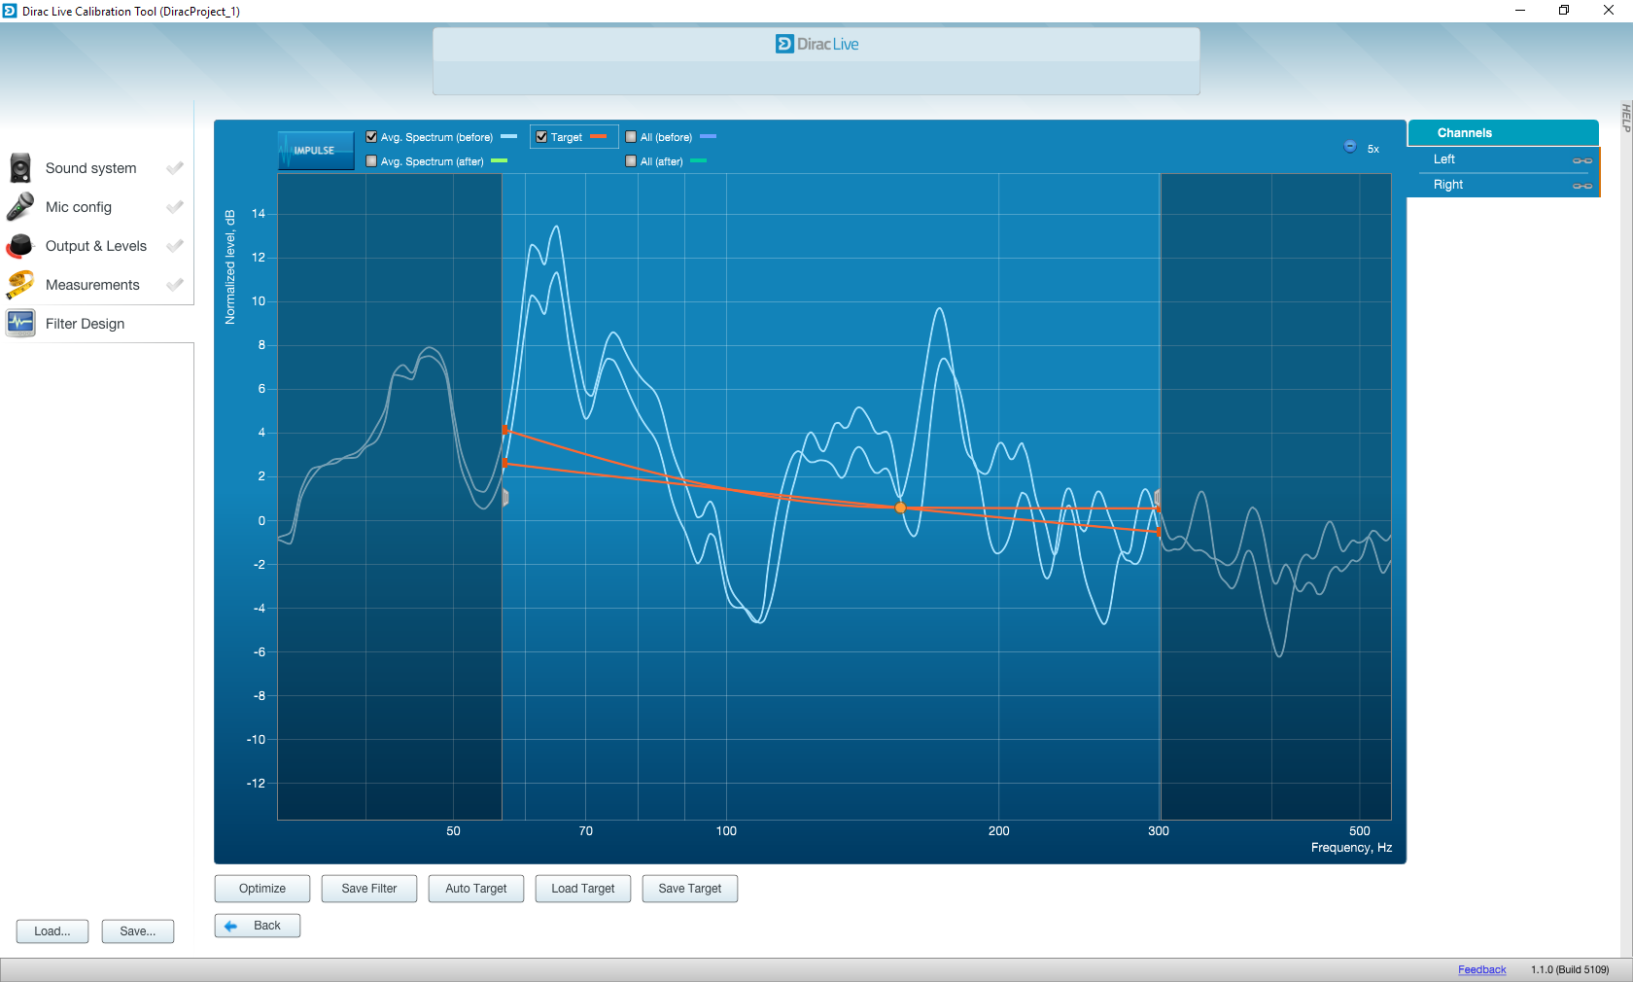Restore down the application window
1633x982 pixels.
coord(1564,11)
